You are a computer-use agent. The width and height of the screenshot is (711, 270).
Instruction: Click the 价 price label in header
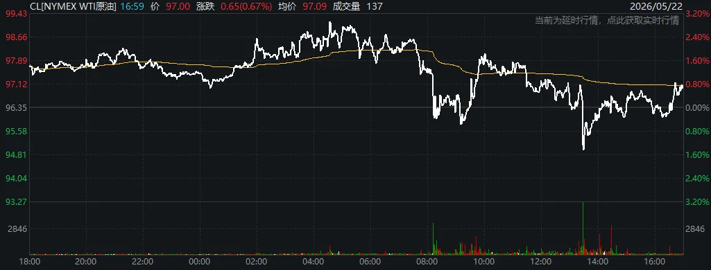(x=155, y=6)
